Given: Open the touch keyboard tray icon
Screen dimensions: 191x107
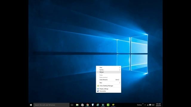Looking at the screenshot, I should pos(153,105).
